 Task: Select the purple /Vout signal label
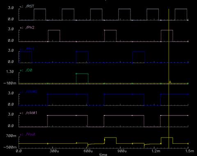[x=30, y=134]
